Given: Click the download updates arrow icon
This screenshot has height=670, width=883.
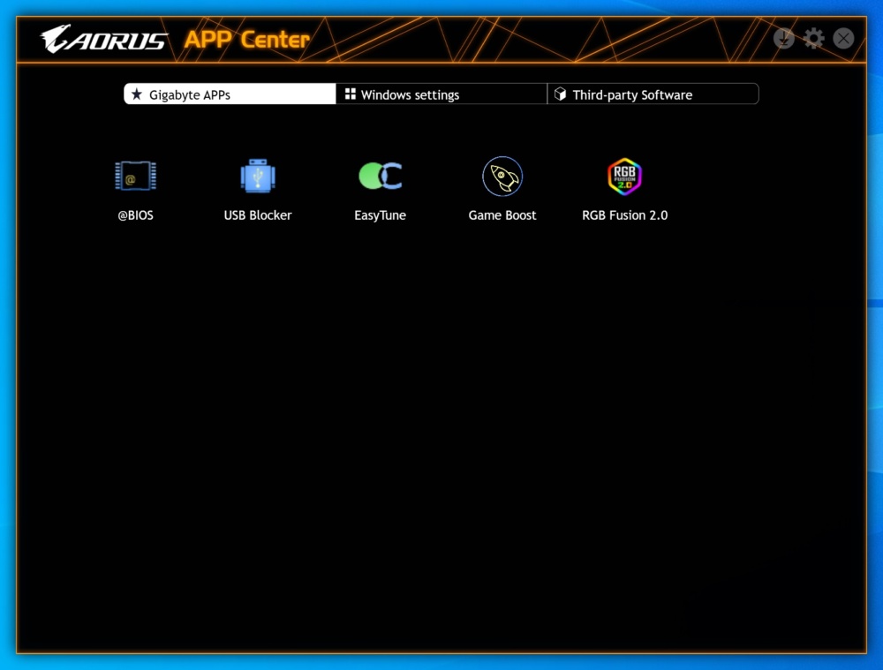Looking at the screenshot, I should (783, 38).
